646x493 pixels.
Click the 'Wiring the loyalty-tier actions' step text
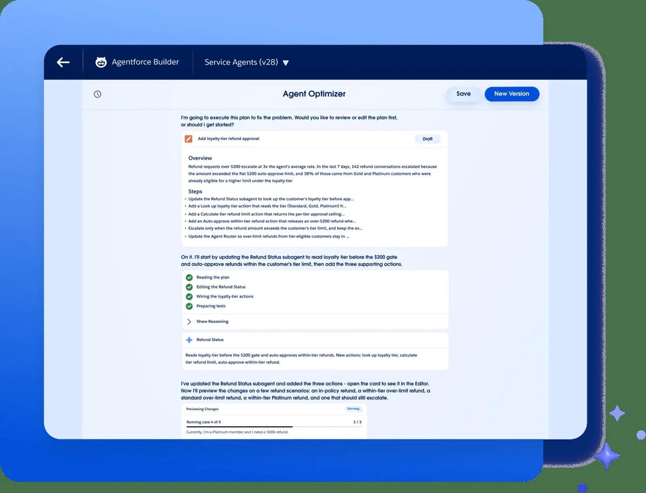[x=225, y=297]
